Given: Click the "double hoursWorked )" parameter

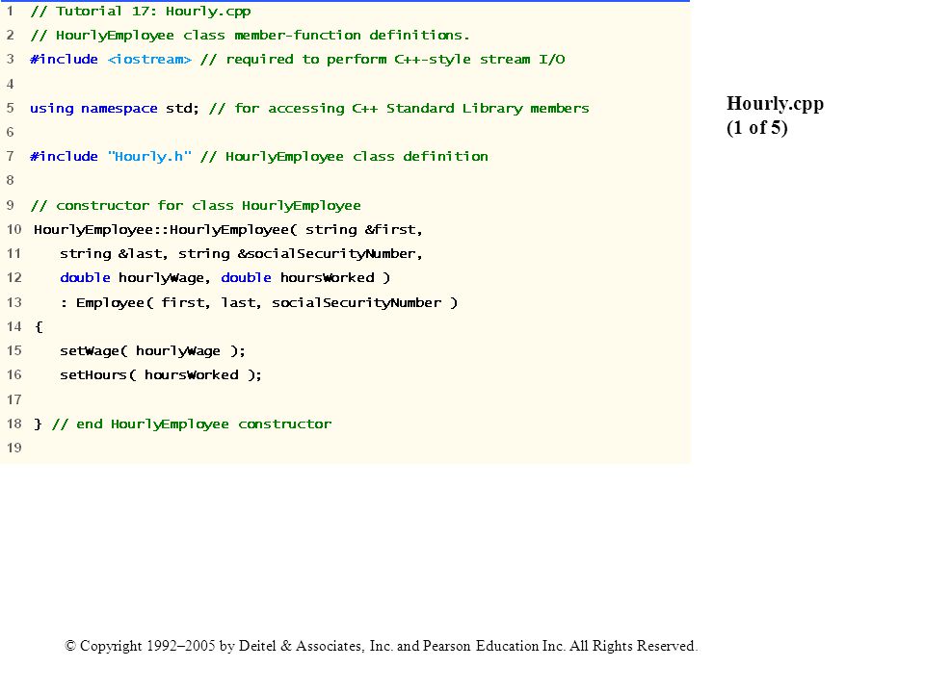Looking at the screenshot, I should [305, 278].
